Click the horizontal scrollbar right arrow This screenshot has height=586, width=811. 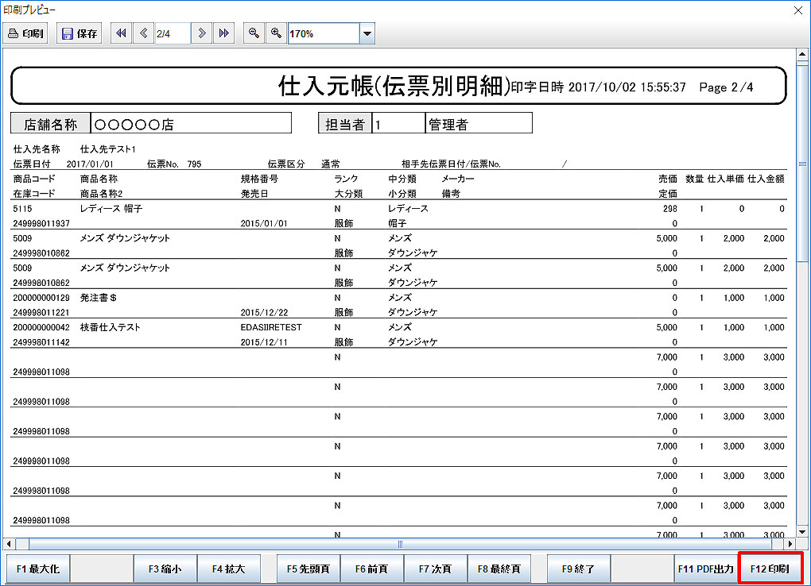tap(790, 544)
